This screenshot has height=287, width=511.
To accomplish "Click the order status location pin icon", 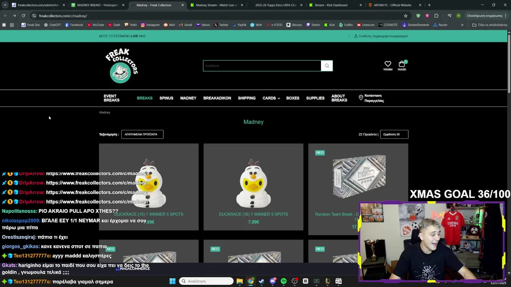I will pyautogui.click(x=361, y=98).
